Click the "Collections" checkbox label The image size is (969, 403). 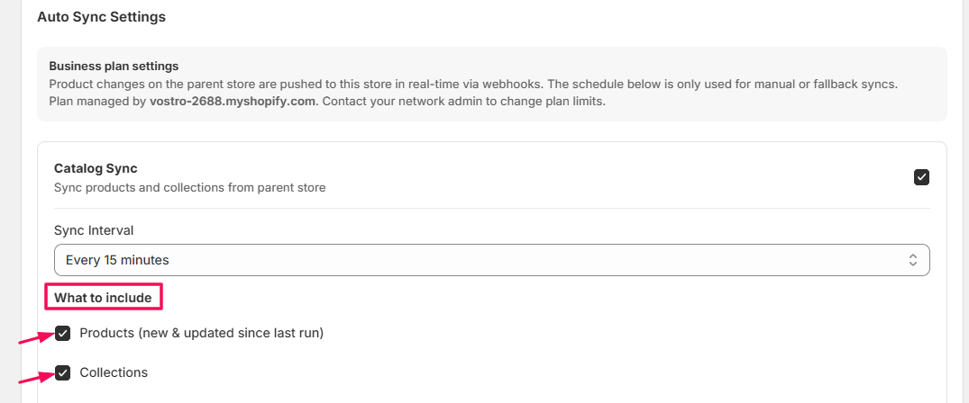[114, 372]
